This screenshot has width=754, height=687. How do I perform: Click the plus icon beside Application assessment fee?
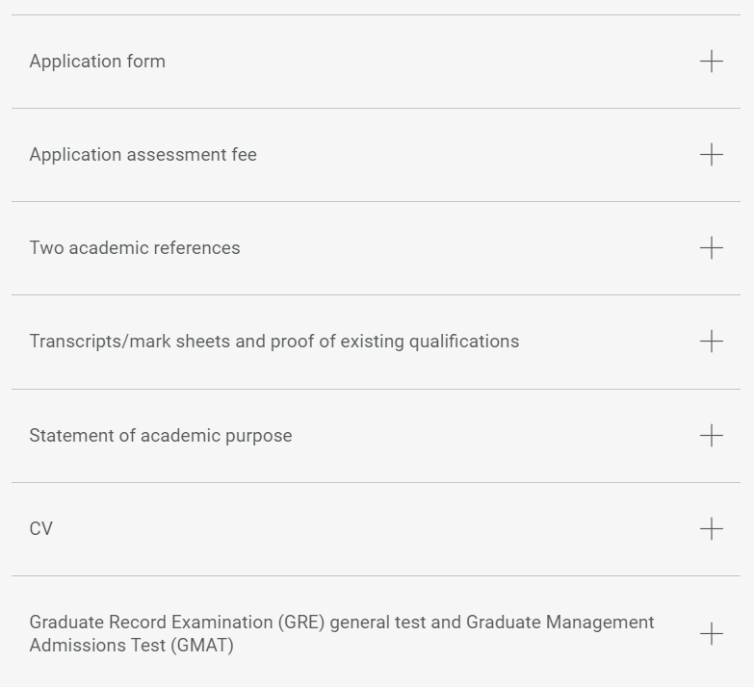[x=711, y=155]
